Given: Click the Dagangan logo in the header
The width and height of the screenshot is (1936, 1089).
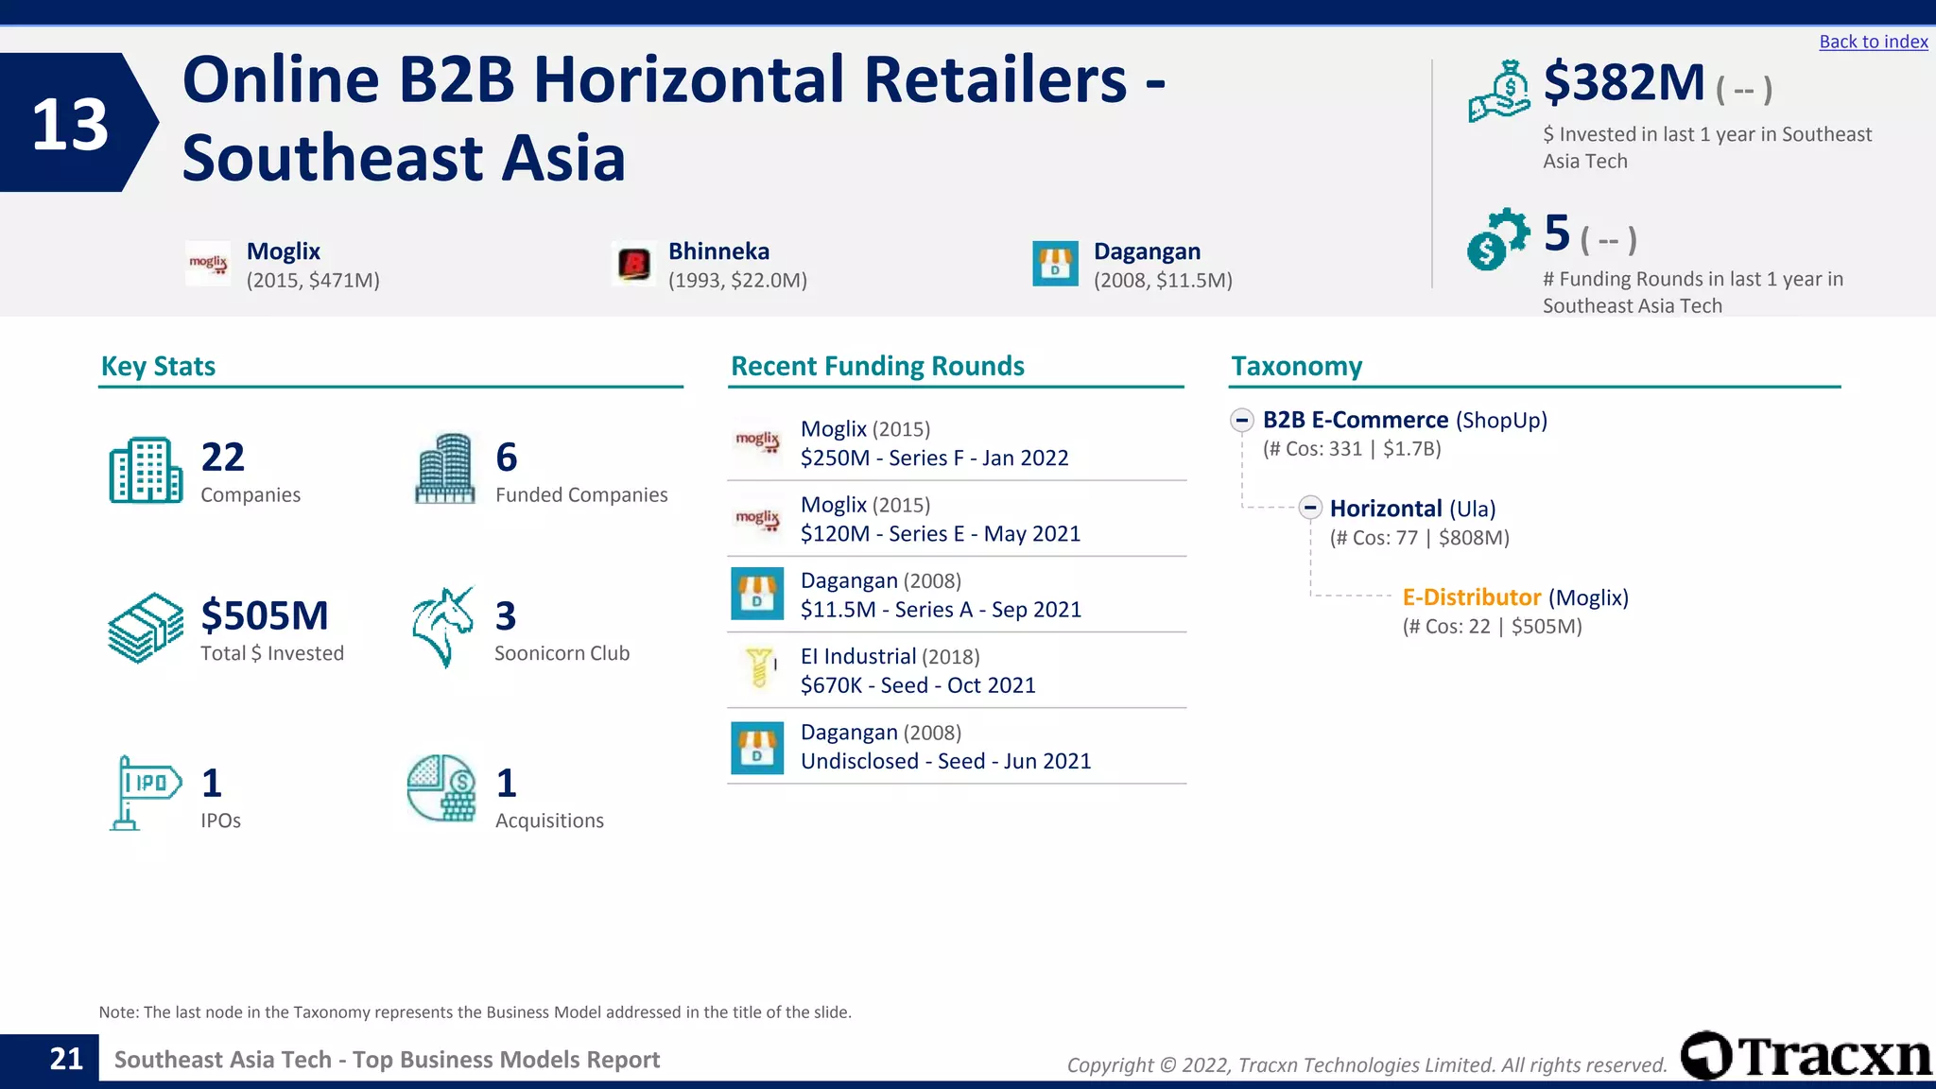Looking at the screenshot, I should tap(1055, 263).
